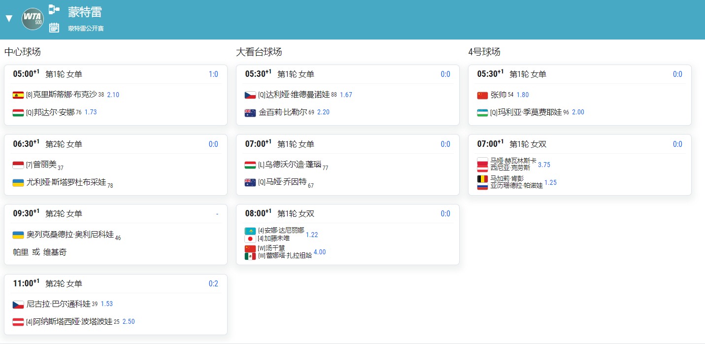Click Mexico flag beside 蕾娜塔·扎拉祖哈
The height and width of the screenshot is (344, 705).
[250, 256]
